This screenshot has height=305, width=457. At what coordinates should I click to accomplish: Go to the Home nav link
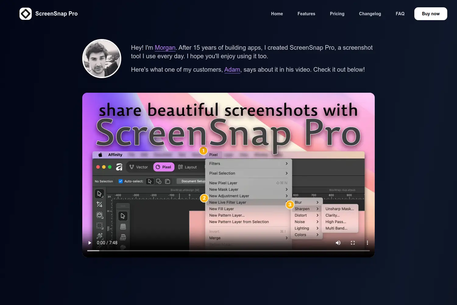coord(277,14)
